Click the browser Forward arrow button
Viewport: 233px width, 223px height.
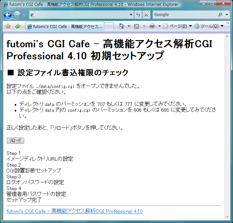pyautogui.click(x=17, y=15)
